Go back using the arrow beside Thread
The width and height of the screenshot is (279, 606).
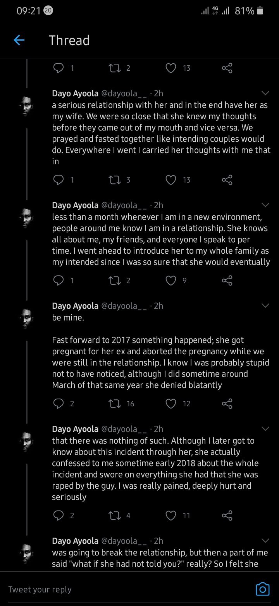tap(19, 40)
